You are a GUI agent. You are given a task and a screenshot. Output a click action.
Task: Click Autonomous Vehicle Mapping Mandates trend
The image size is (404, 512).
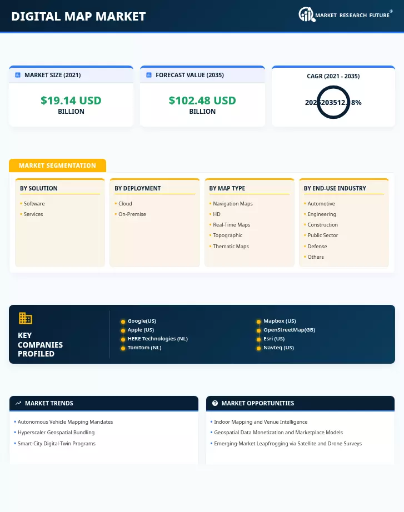pos(66,422)
